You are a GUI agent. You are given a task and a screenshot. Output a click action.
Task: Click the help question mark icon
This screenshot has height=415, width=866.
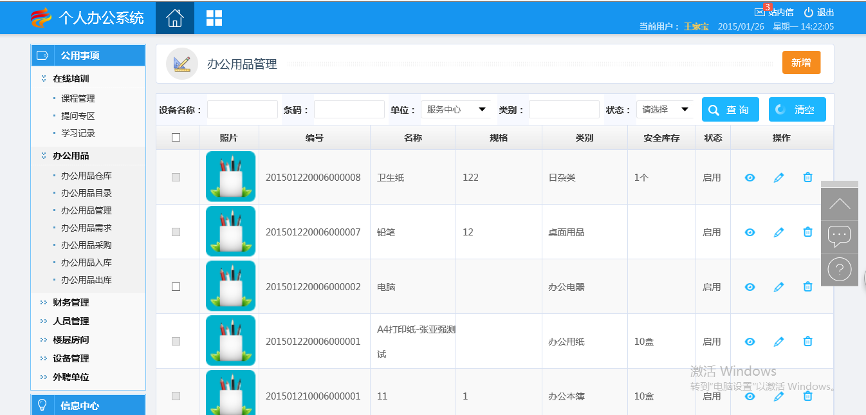point(840,269)
